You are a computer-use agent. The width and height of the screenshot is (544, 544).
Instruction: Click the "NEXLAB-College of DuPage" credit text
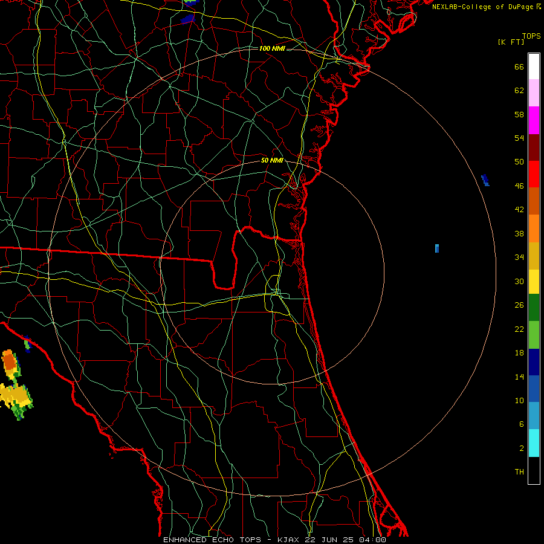482,7
